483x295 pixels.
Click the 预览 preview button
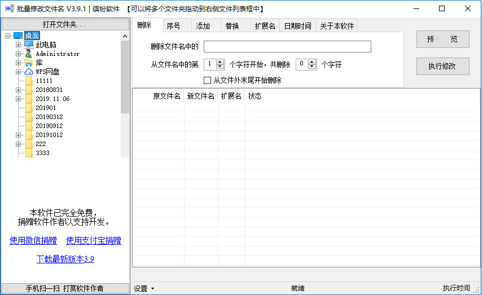click(442, 39)
